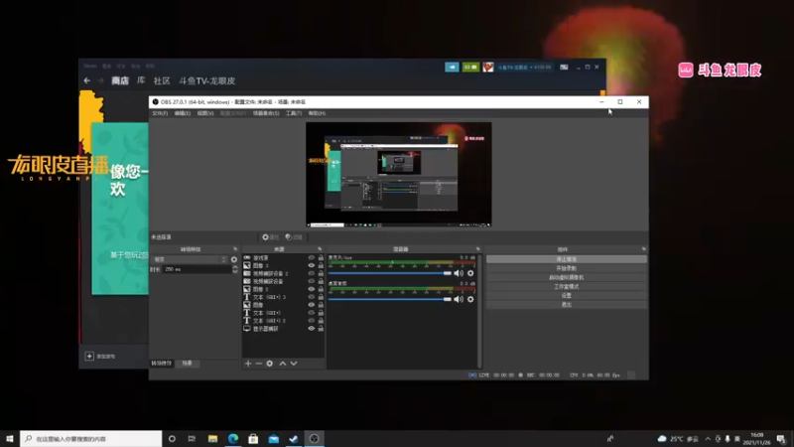794x447 pixels.
Task: Lock the 游戏源 source
Action: point(321,258)
